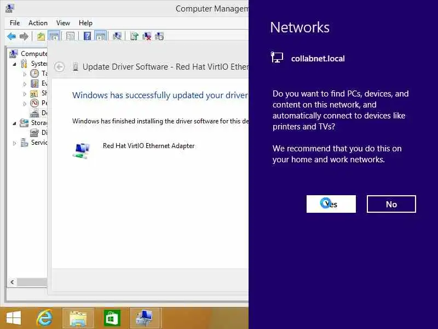
Task: Select Event Viewer icon in tree
Action: tap(34, 83)
